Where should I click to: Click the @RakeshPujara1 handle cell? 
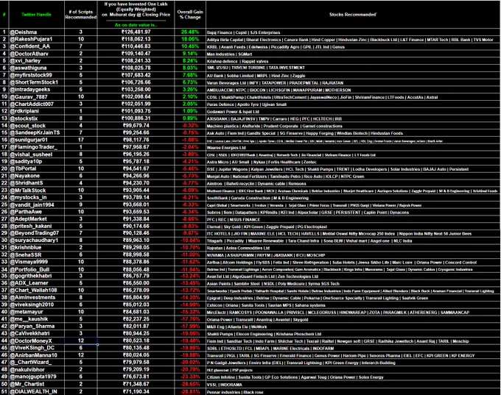(37, 39)
